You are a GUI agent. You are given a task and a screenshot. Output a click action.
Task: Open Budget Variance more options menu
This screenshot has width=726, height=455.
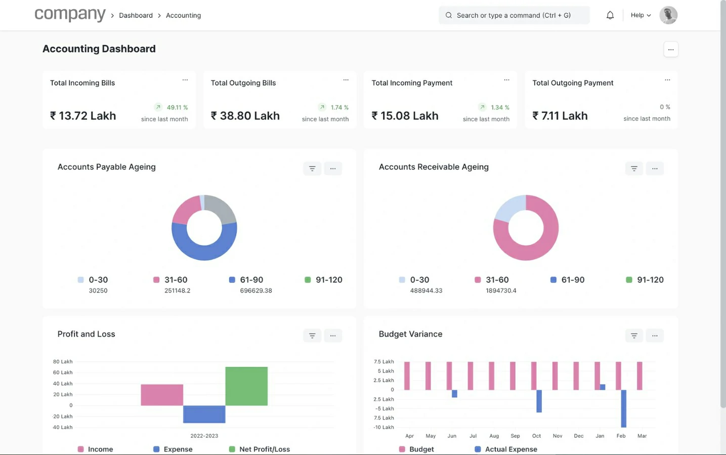click(x=655, y=336)
